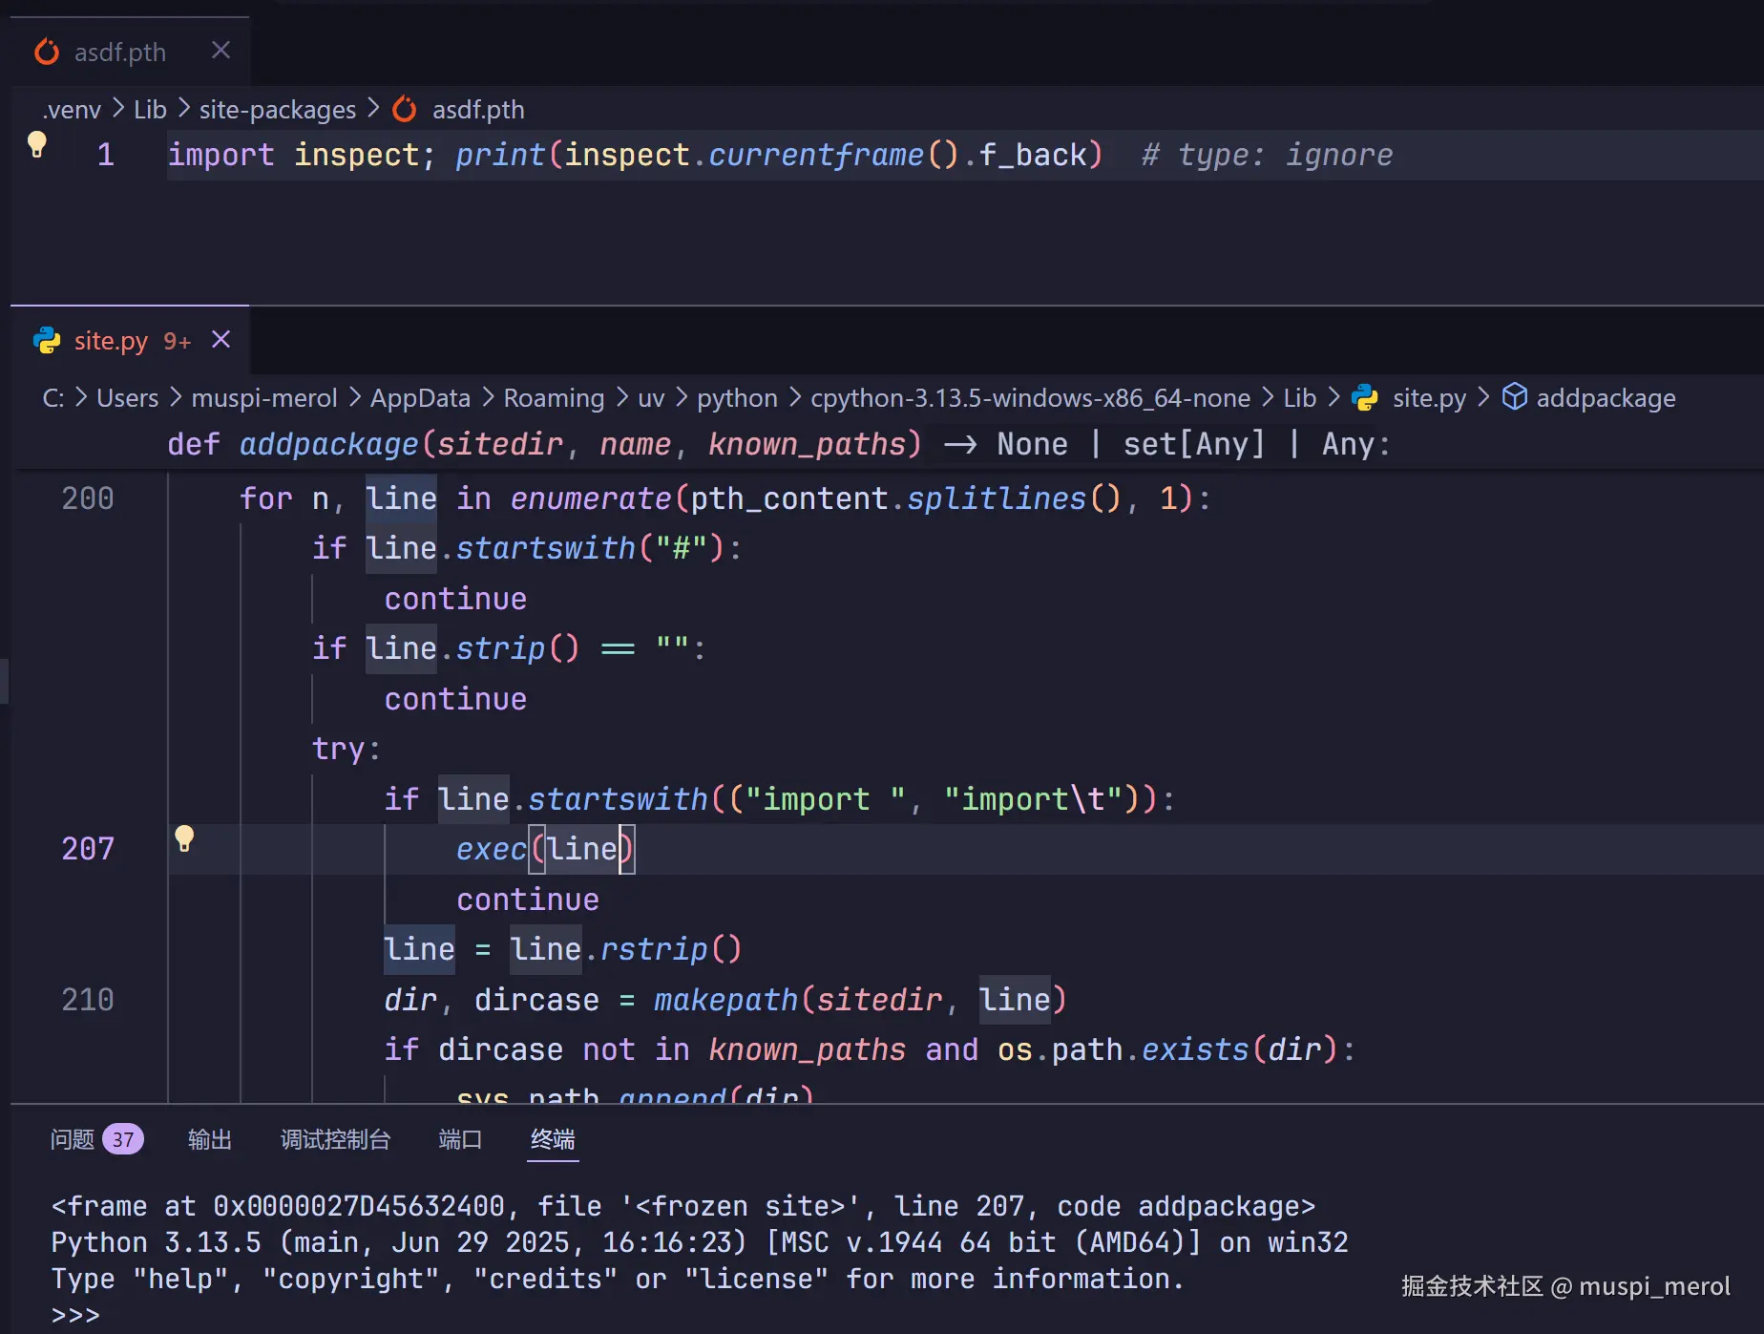
Task: Open the Roaming breadcrumb folder
Action: (554, 398)
